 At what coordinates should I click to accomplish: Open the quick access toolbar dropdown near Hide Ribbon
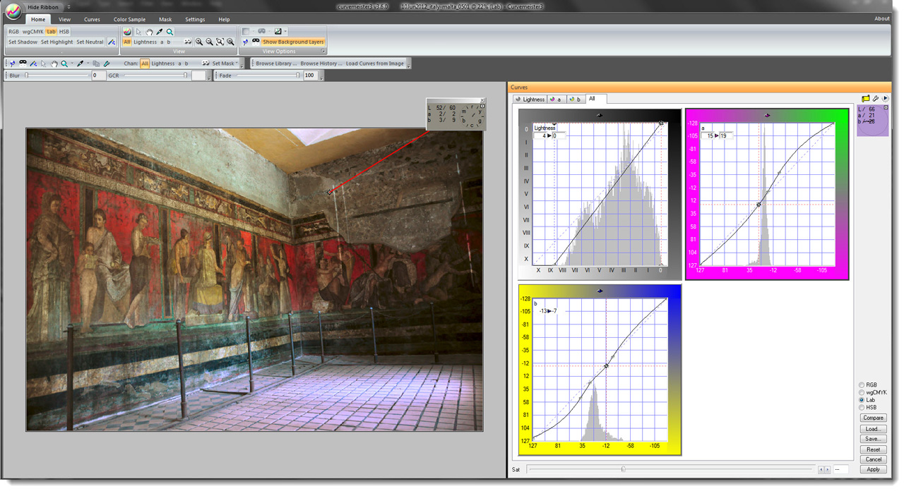(69, 8)
